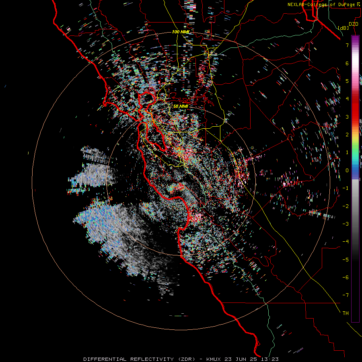
Task: Click the 3 value on the dB scale
Action: pos(347,117)
